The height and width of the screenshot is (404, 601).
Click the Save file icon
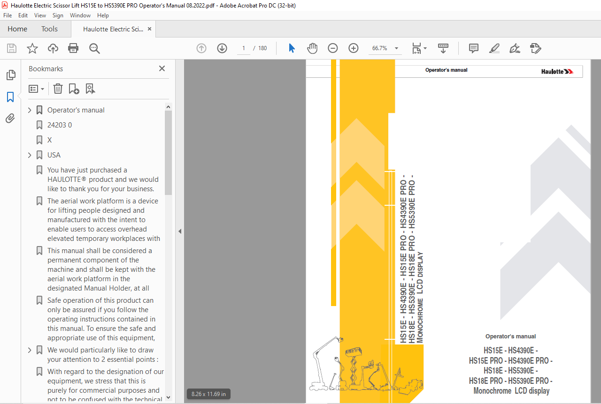[x=12, y=48]
